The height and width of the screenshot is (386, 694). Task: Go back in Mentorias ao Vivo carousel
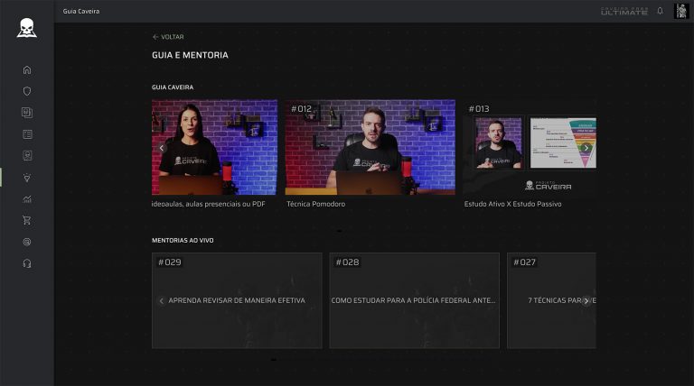point(162,300)
